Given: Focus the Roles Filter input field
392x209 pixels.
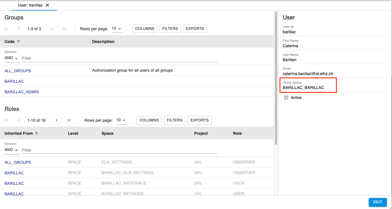Looking at the screenshot, I should (x=119, y=150).
